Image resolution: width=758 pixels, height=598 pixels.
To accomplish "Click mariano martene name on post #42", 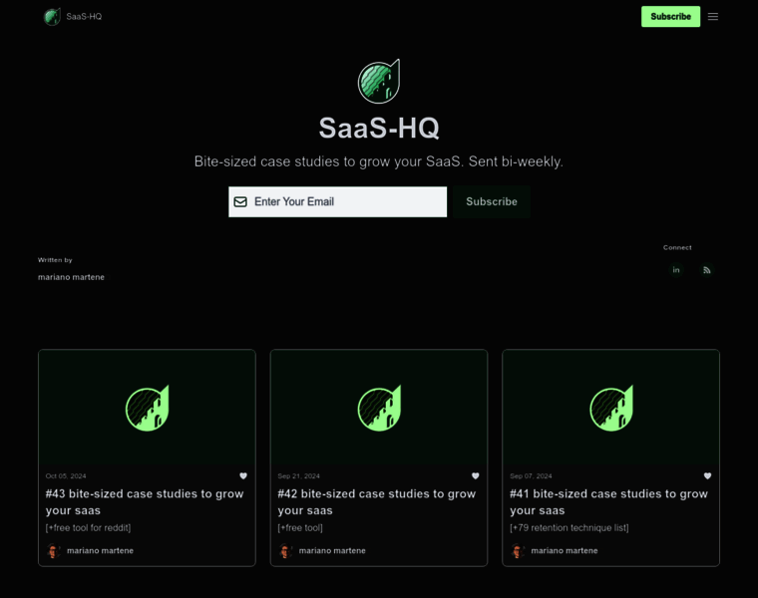I will [332, 551].
